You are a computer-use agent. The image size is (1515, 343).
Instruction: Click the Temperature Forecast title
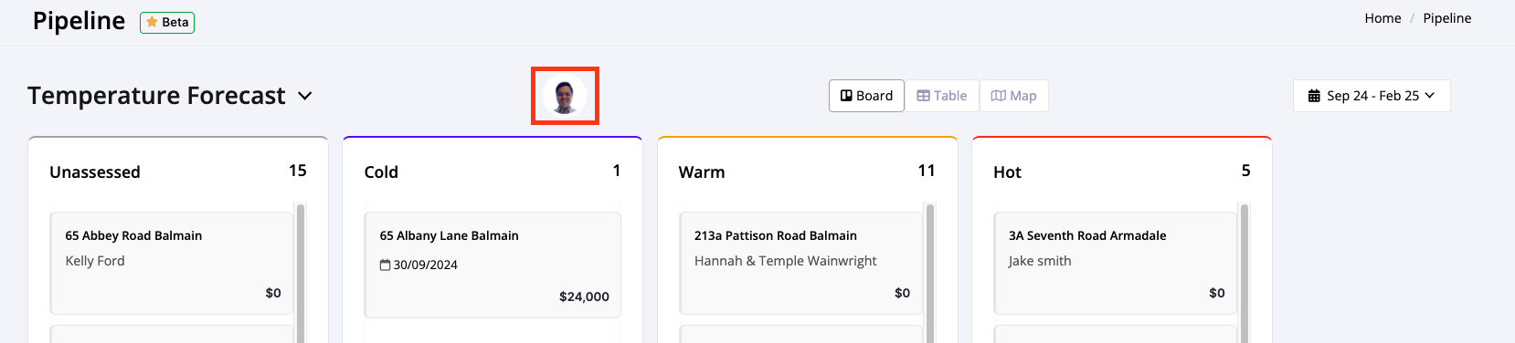(156, 96)
